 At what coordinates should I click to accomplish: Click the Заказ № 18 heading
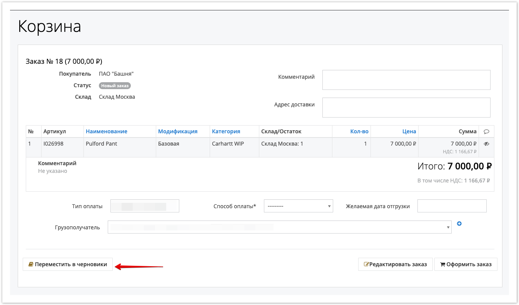pos(64,61)
